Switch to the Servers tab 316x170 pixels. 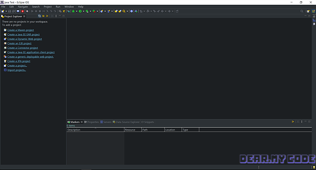(x=106, y=122)
